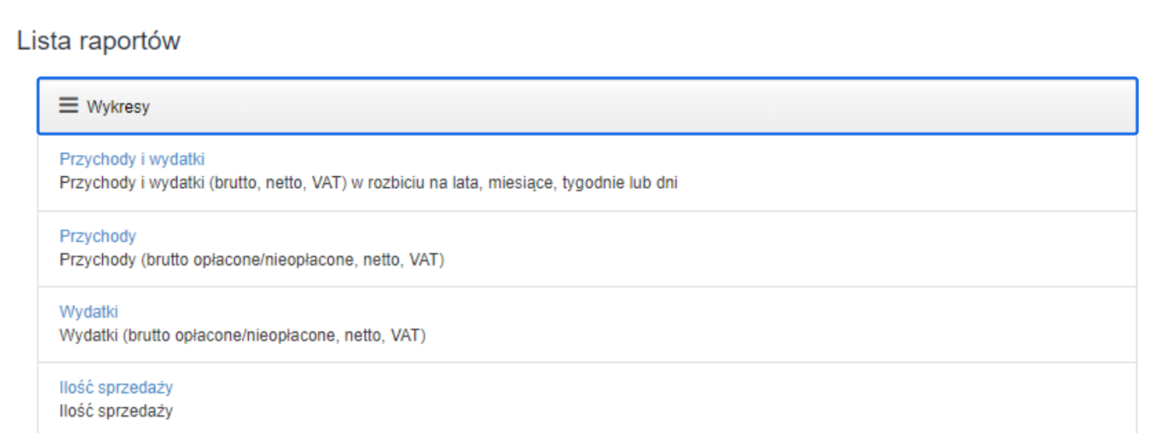Click description mentioning lata, miesiące, tygodnie
Image resolution: width=1159 pixels, height=433 pixels.
coord(368,184)
